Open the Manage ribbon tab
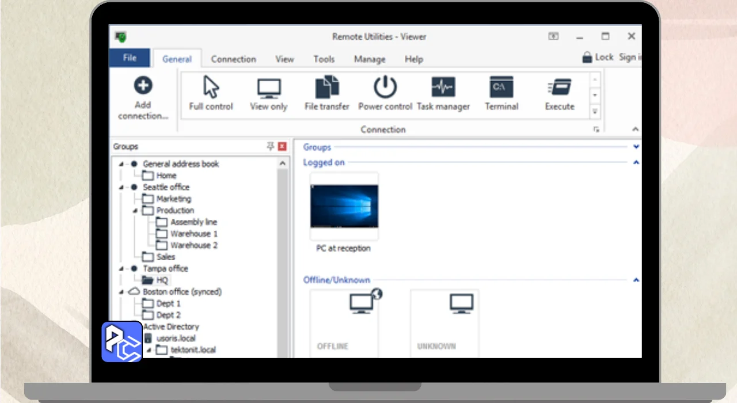The height and width of the screenshot is (403, 737). [x=369, y=59]
